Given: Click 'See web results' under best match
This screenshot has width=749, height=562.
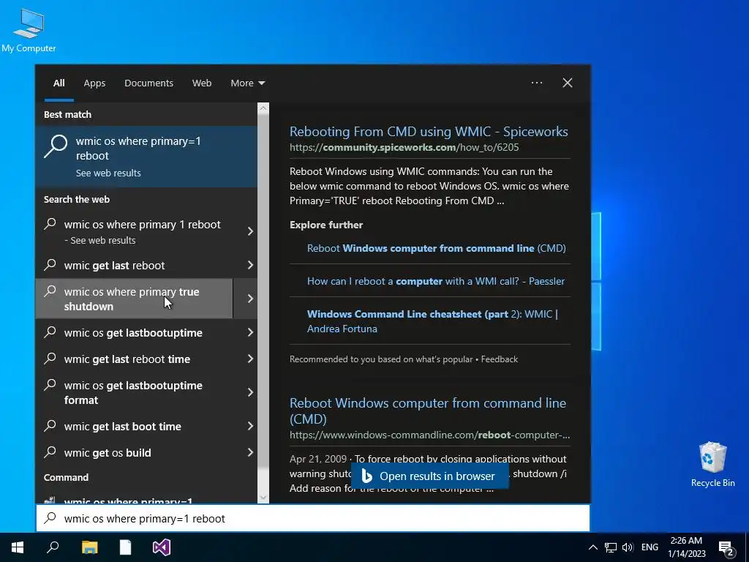Looking at the screenshot, I should [108, 173].
